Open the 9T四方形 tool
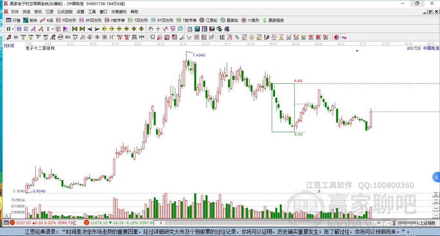 pyautogui.click(x=162, y=20)
